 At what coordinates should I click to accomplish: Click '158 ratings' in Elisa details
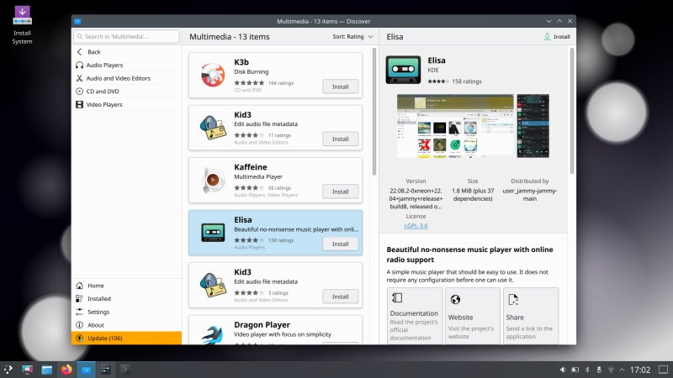click(467, 81)
